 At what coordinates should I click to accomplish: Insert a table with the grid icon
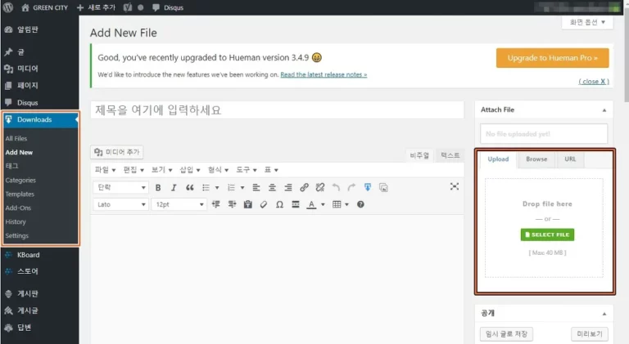337,204
